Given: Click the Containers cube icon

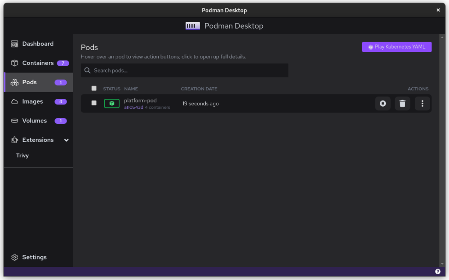Looking at the screenshot, I should (14, 63).
